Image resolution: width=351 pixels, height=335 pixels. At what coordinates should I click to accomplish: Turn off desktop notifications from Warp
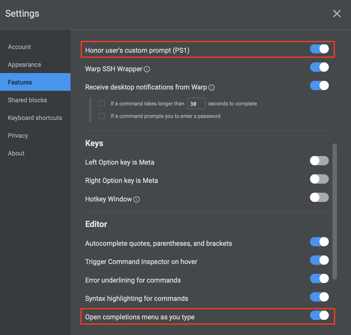(319, 85)
